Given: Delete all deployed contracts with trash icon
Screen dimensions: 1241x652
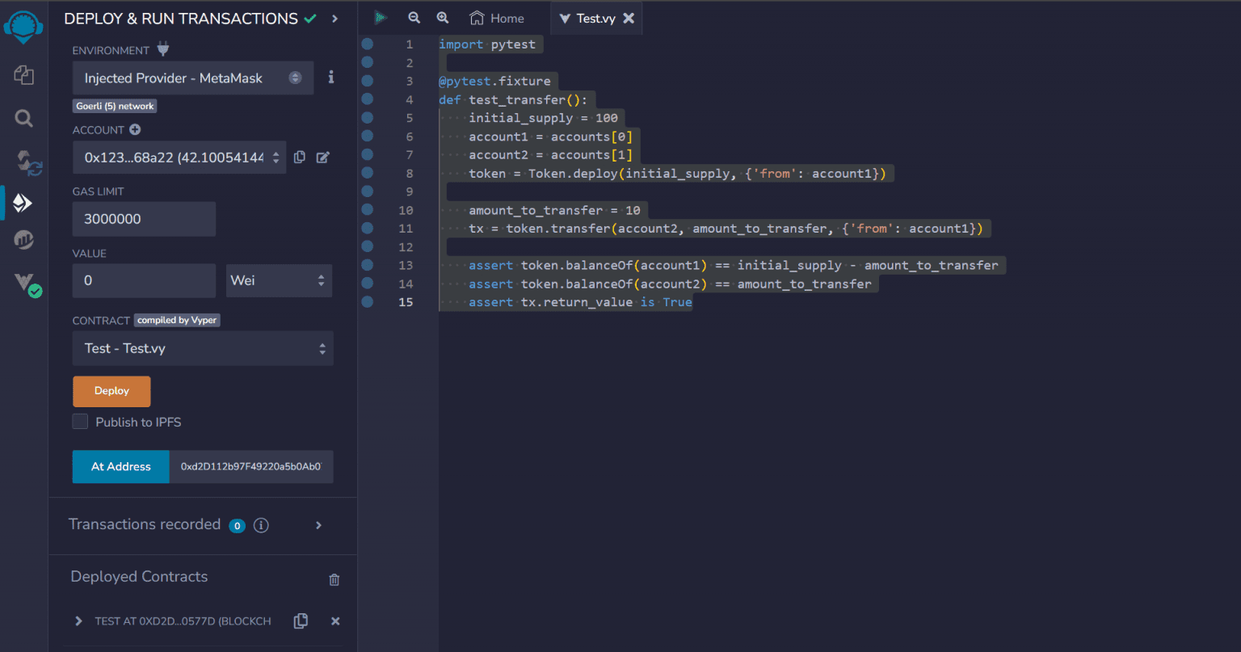Looking at the screenshot, I should tap(334, 579).
